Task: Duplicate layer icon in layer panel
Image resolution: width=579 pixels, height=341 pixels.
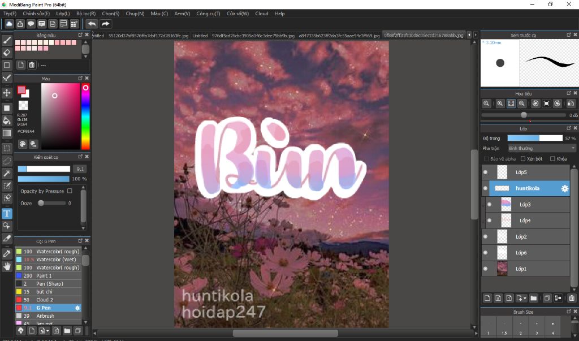Action: [547, 298]
